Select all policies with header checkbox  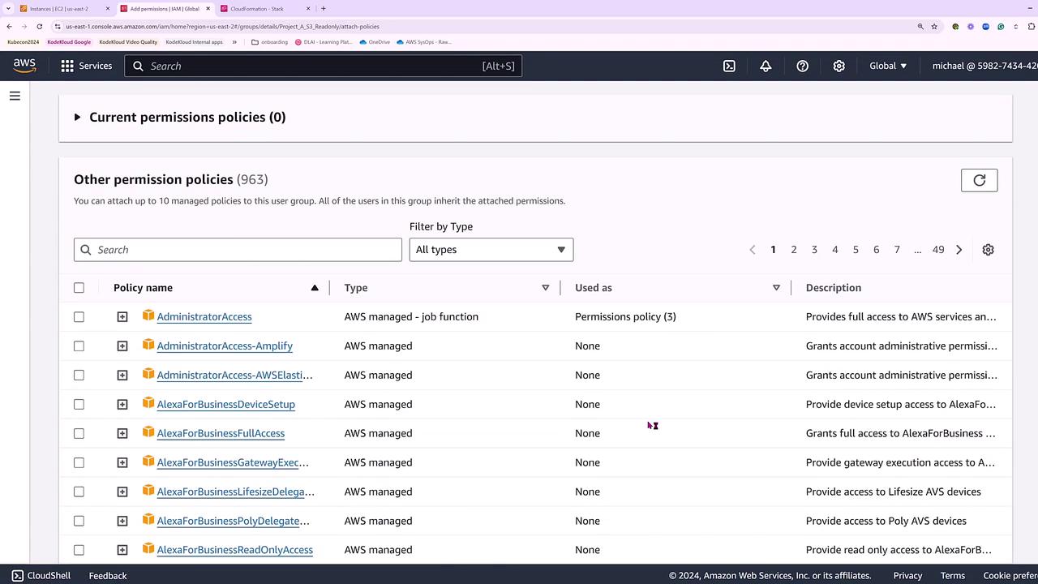point(79,288)
